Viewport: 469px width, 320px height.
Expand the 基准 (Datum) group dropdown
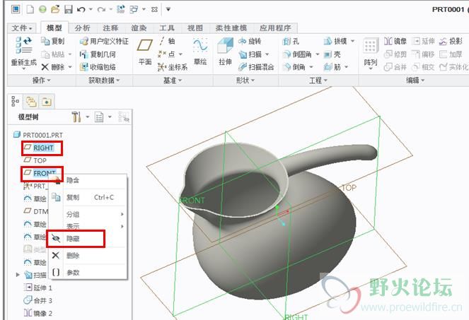click(x=173, y=81)
